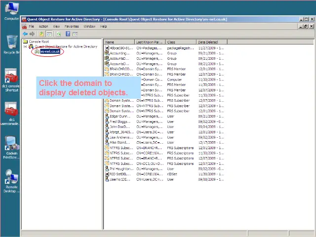Click the 09/08/2009 date deleted cell
The width and height of the screenshot is (316, 237).
click(211, 179)
